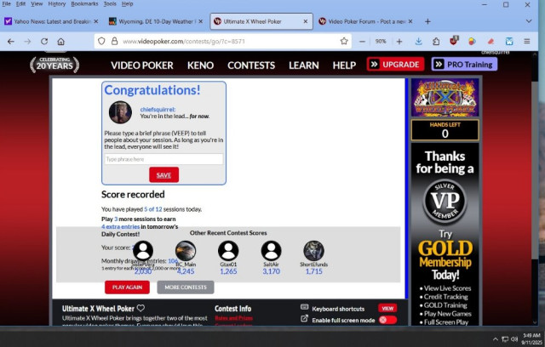
Task: Click MORE CONTESTS button
Action: (x=186, y=287)
